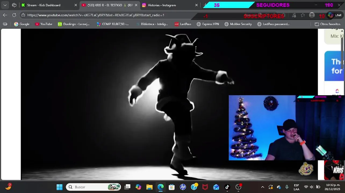The image size is (345, 193).
Task: Open the clock showing 10:32 p. m.
Action: pyautogui.click(x=333, y=187)
